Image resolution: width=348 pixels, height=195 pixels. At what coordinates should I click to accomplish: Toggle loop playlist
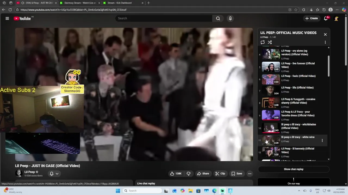pos(263,42)
